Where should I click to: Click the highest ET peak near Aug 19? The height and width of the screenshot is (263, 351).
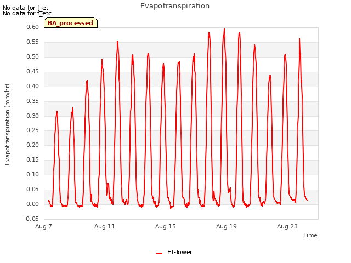point(224,29)
